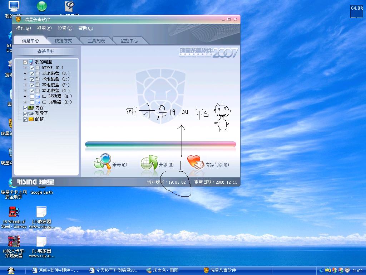Collapse the 我的电脑 tree node
Viewport: 366px width, 275px height.
tap(19, 62)
